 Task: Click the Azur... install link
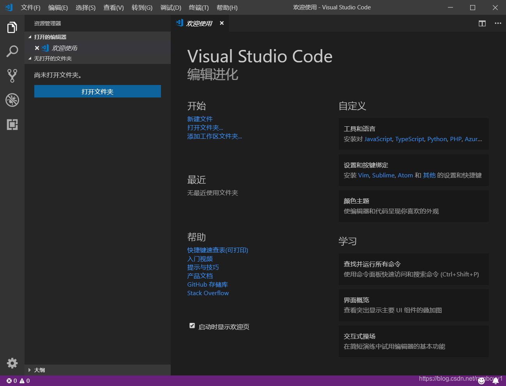pyautogui.click(x=473, y=139)
